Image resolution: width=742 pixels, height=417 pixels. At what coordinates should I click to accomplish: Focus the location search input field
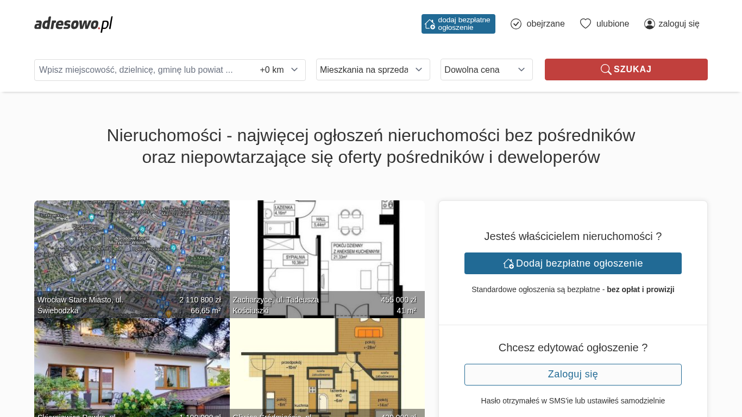pos(144,70)
